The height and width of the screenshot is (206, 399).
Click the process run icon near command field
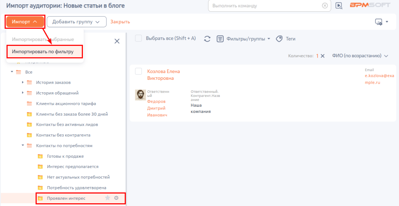(x=339, y=5)
